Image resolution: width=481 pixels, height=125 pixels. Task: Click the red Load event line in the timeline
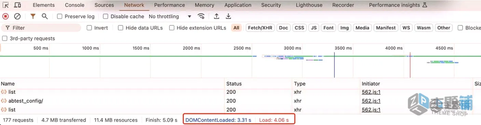(x=410, y=65)
